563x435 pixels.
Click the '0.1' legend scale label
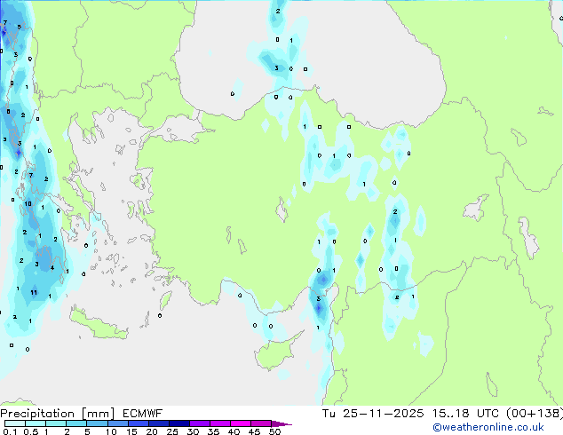[10, 431]
